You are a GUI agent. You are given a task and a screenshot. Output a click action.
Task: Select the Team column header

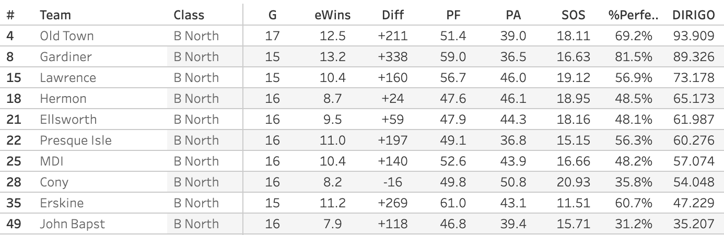[55, 15]
